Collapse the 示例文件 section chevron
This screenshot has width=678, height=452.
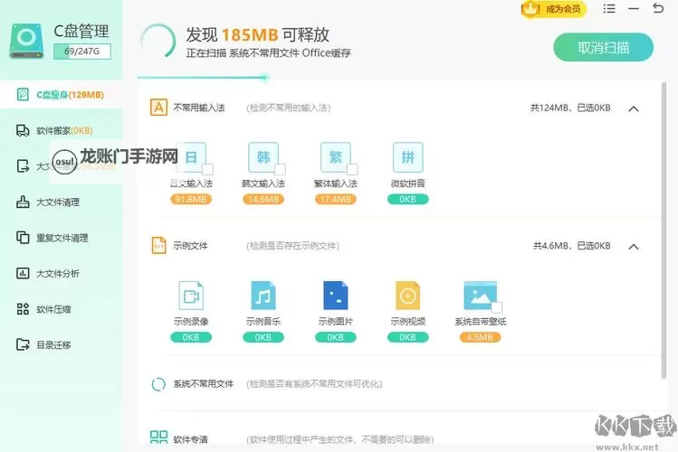click(x=634, y=247)
